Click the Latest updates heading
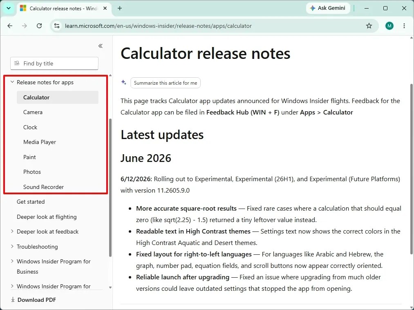 (x=162, y=135)
